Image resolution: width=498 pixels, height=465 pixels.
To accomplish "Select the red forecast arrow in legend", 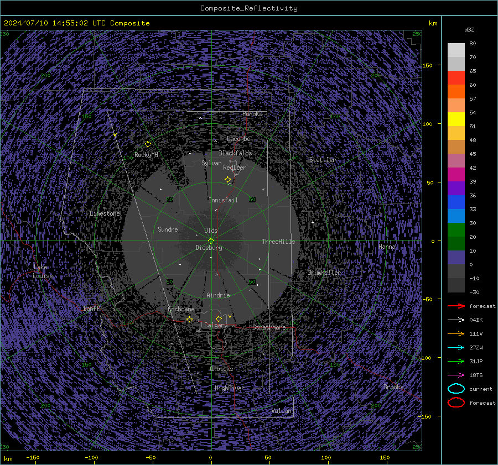I will 456,306.
